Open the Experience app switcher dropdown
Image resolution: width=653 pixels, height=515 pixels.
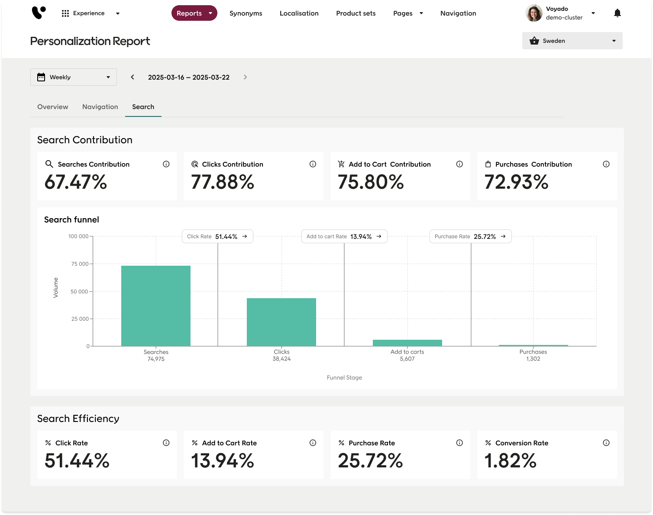pyautogui.click(x=91, y=13)
